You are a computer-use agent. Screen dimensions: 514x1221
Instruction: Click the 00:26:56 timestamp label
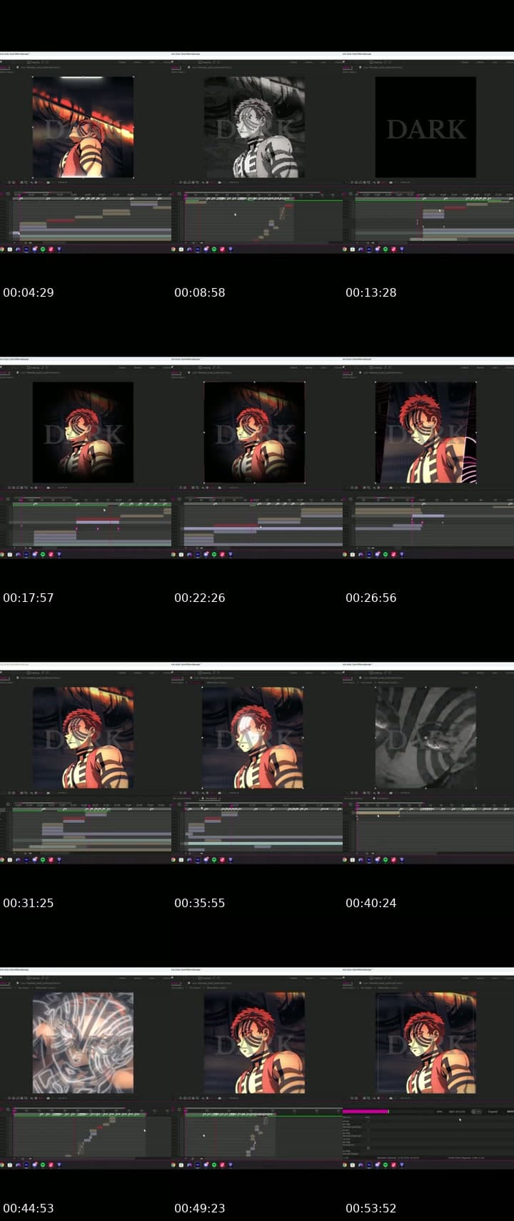pyautogui.click(x=371, y=598)
